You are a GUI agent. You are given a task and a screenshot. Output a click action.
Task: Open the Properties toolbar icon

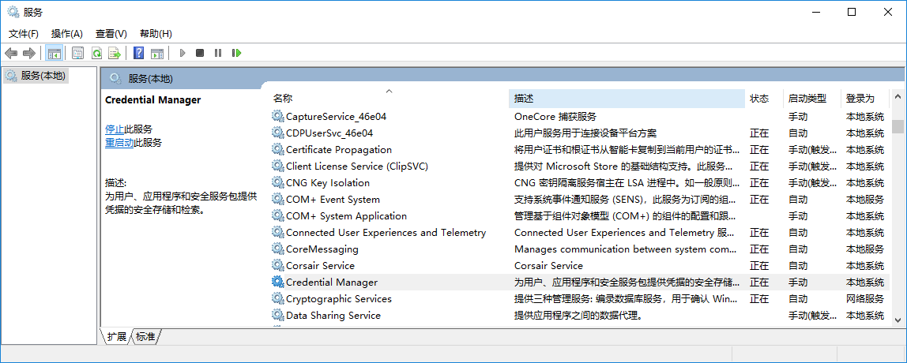click(x=77, y=53)
